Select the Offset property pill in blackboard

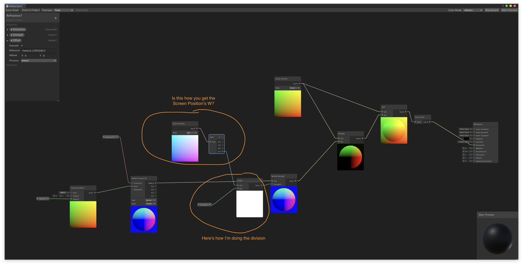(16, 40)
